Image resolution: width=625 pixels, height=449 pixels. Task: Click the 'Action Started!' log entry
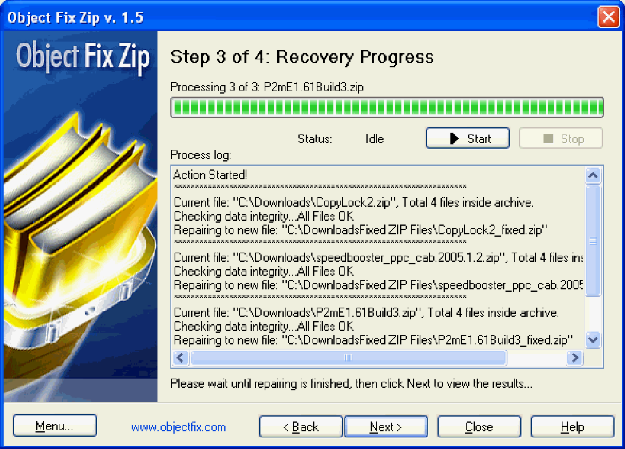coord(210,175)
